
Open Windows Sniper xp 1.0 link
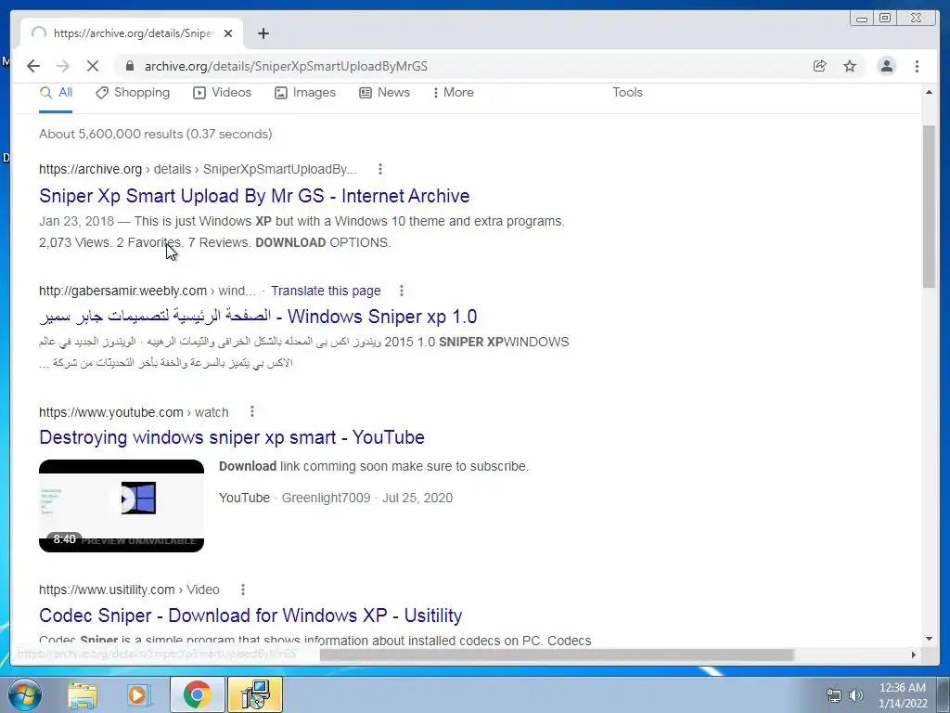258,317
